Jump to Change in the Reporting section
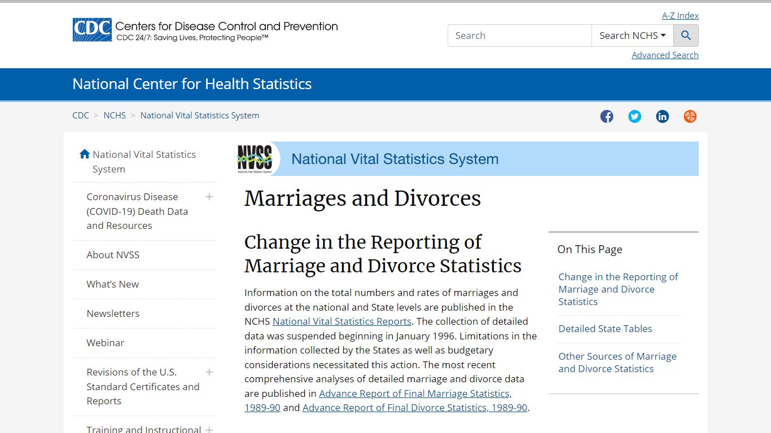771x433 pixels. (x=618, y=289)
